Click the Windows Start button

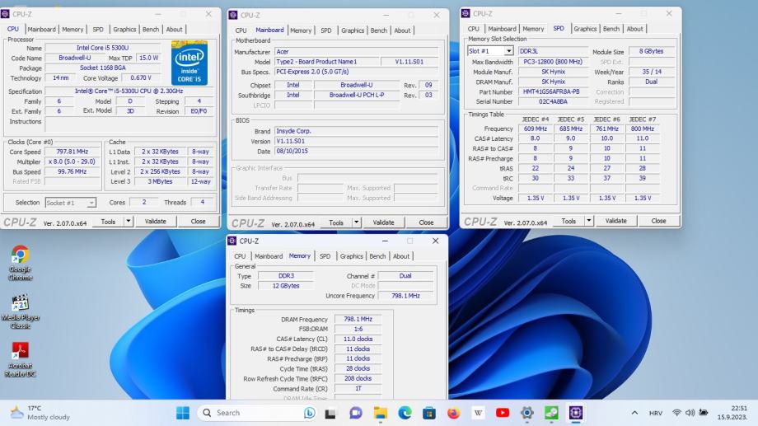click(x=182, y=413)
